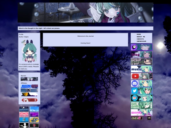This screenshot has width=171, height=128.
Task: Open the Discord banner link
Action: tap(142, 83)
